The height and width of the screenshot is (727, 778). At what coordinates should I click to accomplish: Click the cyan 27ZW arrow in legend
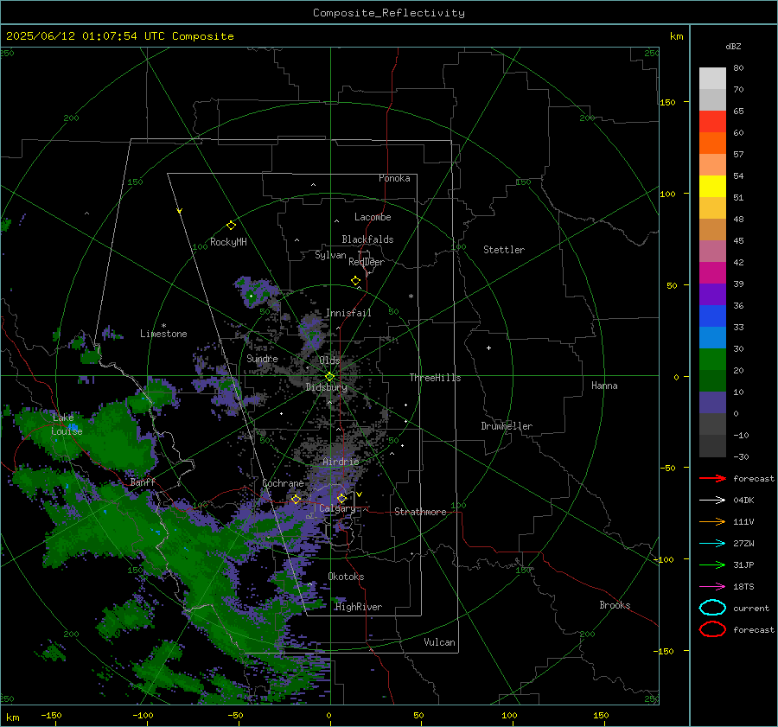(712, 544)
